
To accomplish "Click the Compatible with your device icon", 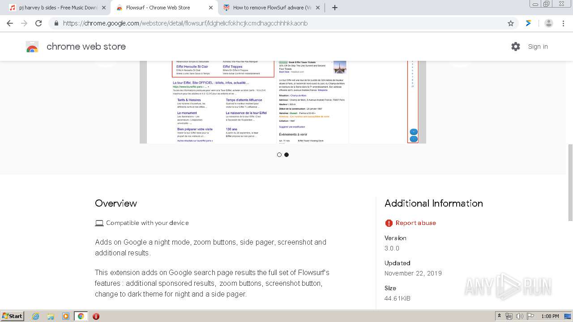I will point(99,223).
